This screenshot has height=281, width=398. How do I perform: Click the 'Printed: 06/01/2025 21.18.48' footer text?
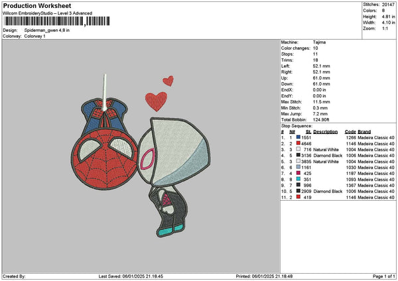(x=264, y=276)
